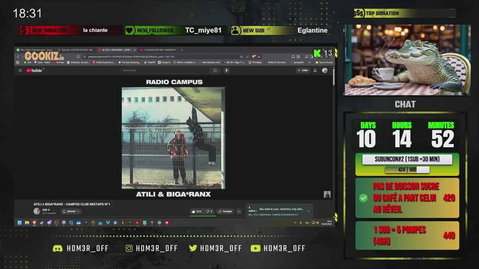479x269 pixels.
Task: Click the video title ATILI x BIGA*RANX text
Action: [72, 204]
